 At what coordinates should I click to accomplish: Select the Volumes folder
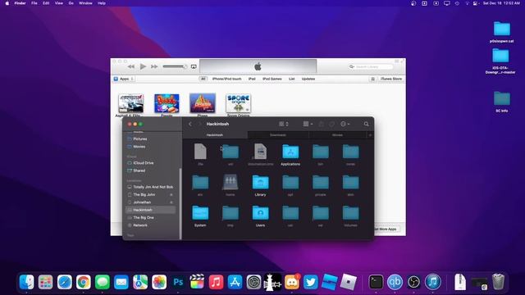[x=350, y=216]
